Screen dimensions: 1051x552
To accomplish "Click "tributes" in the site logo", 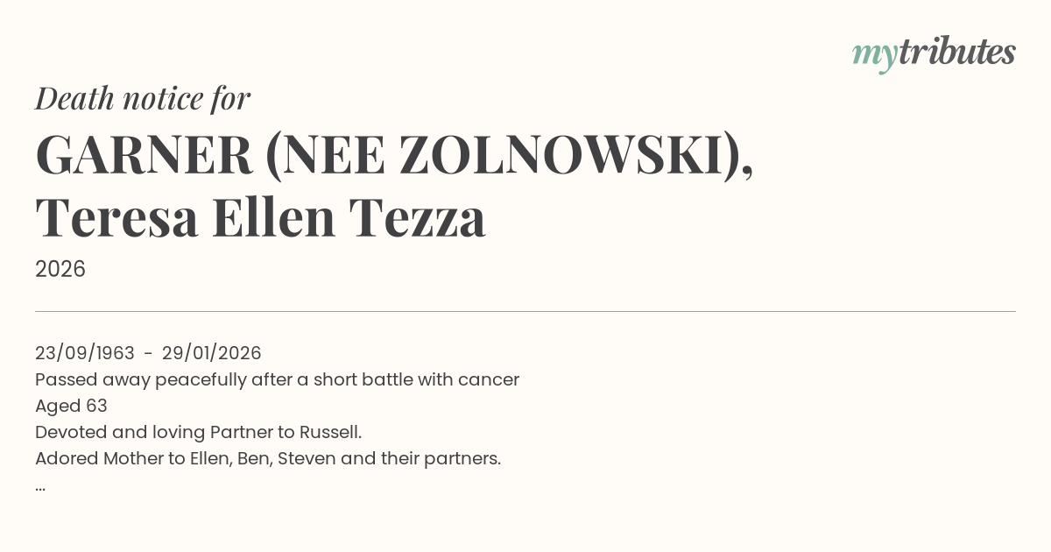I will coord(957,53).
